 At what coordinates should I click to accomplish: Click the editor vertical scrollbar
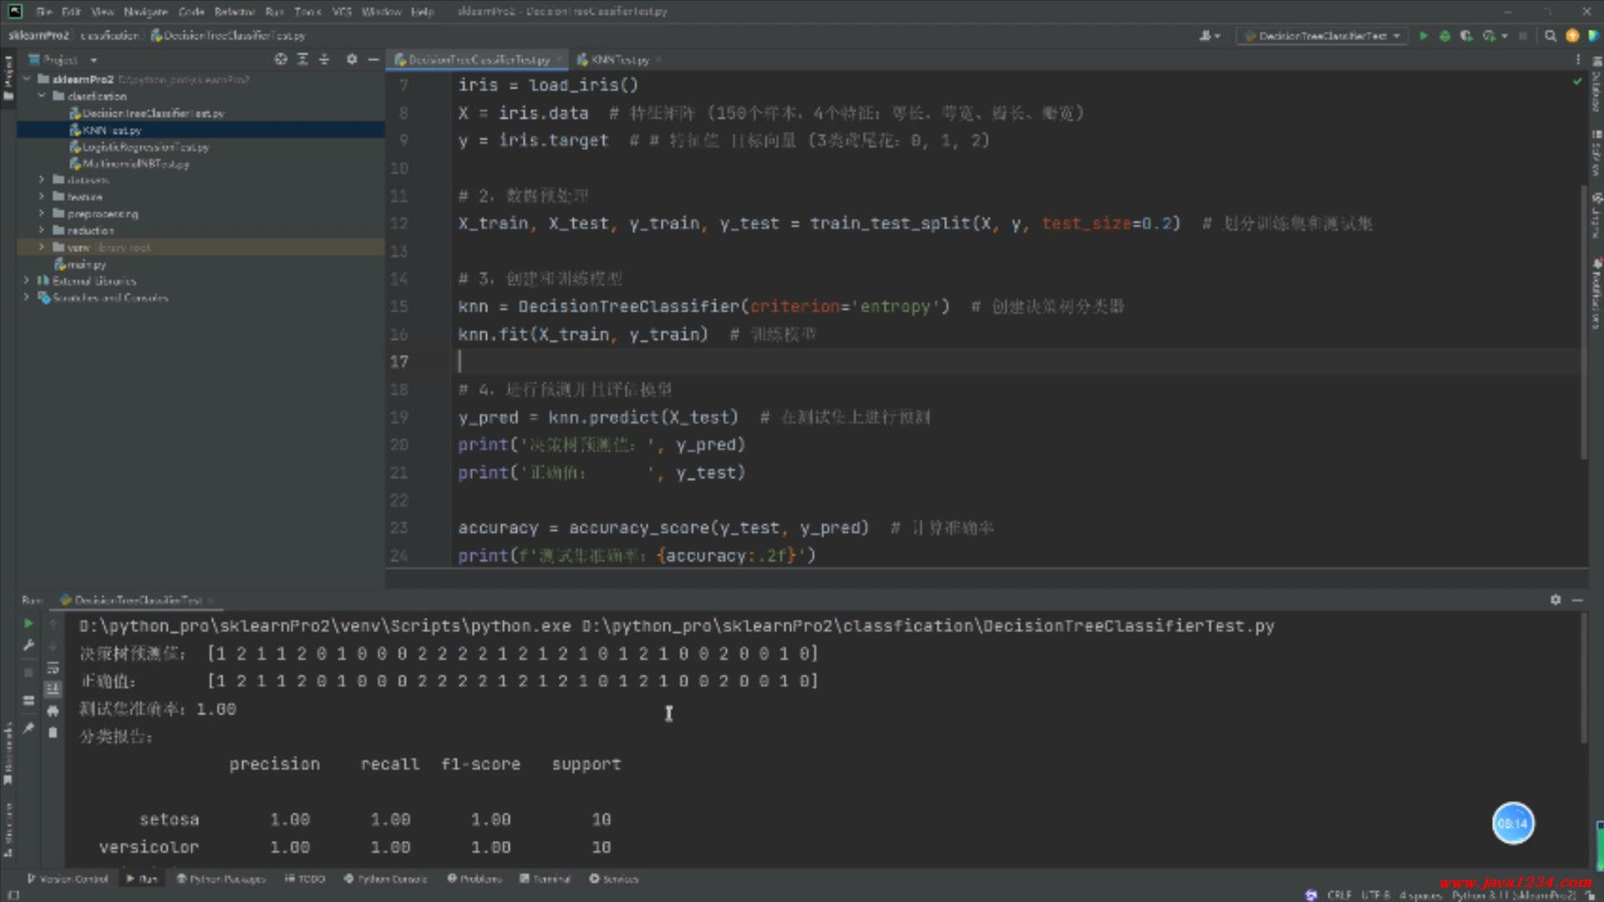[x=1583, y=322]
